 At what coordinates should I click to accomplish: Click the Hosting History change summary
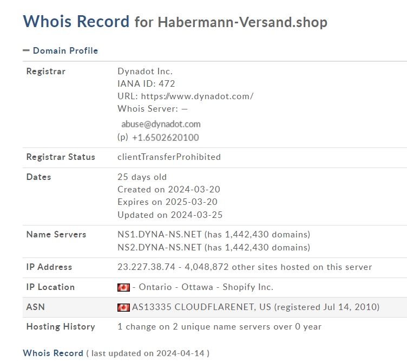coord(219,327)
